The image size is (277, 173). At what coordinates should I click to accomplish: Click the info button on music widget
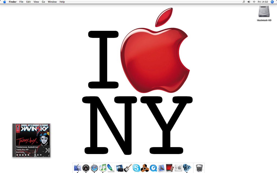[x=49, y=155]
